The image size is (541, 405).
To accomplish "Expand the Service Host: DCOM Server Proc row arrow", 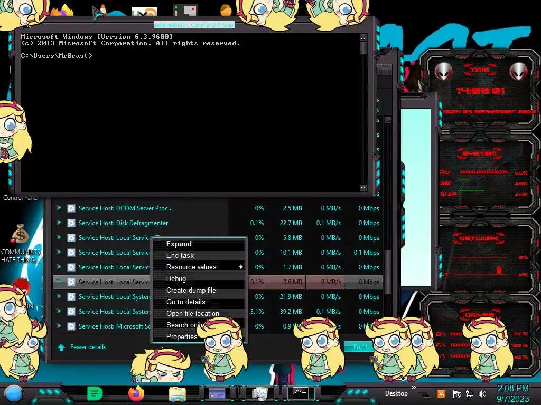I will 58,208.
